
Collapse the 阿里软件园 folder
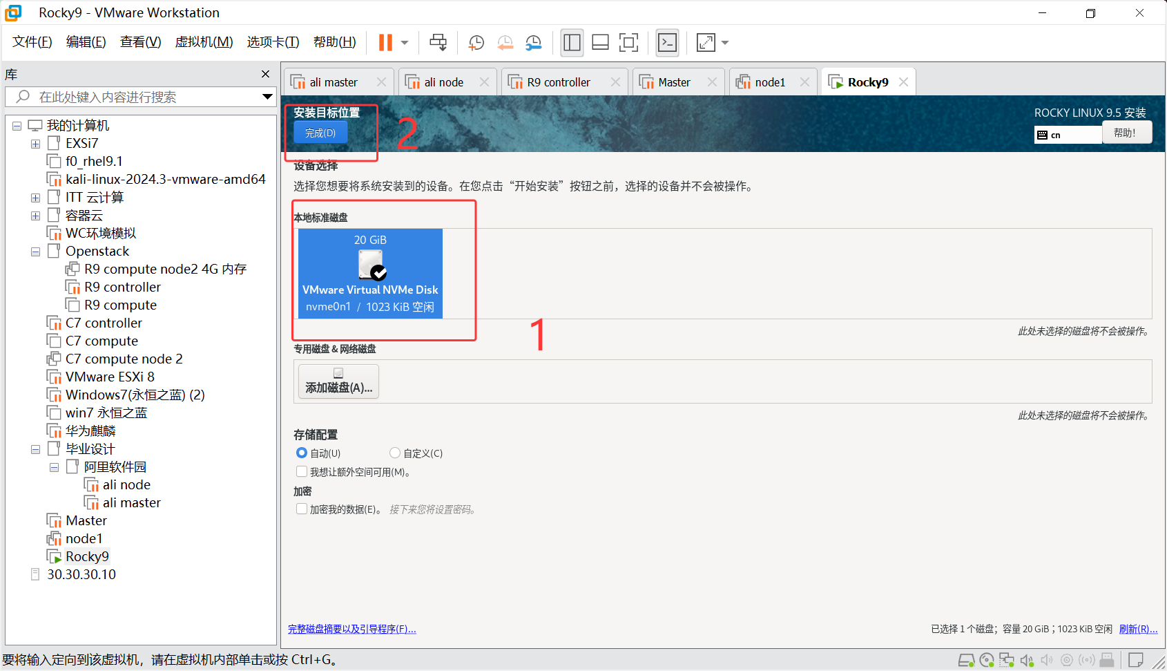54,467
